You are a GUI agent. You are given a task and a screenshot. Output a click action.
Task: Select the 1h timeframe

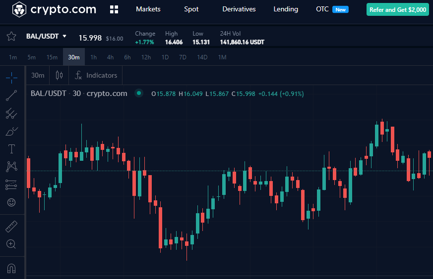(94, 57)
